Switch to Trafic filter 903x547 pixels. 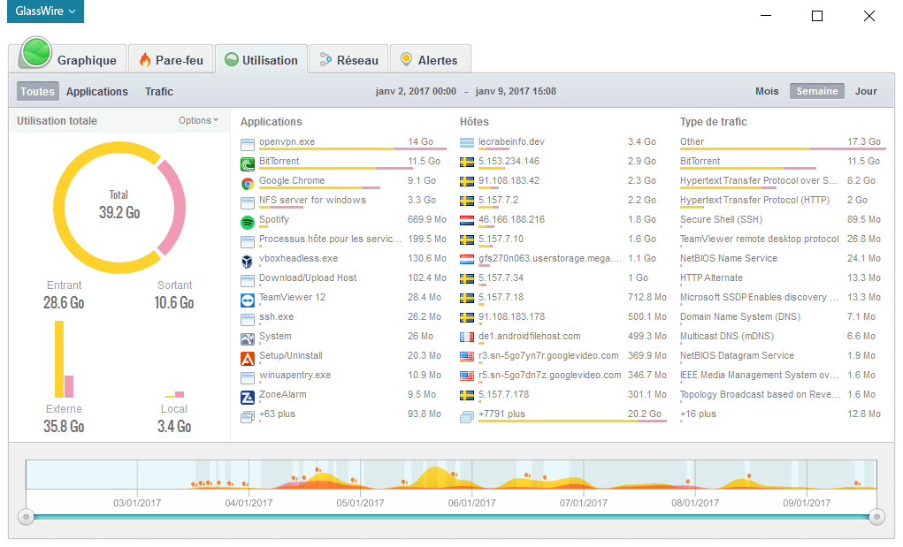click(x=159, y=91)
